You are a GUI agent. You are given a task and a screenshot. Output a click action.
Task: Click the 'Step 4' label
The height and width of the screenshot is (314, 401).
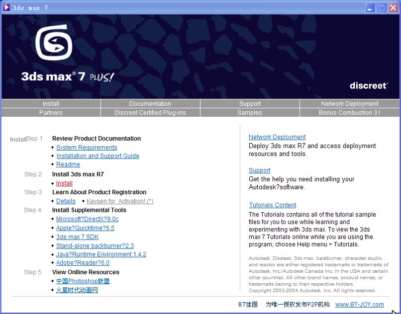(32, 210)
